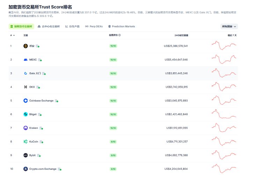Sort the table by the # rank column
The width and height of the screenshot is (262, 175).
point(12,35)
